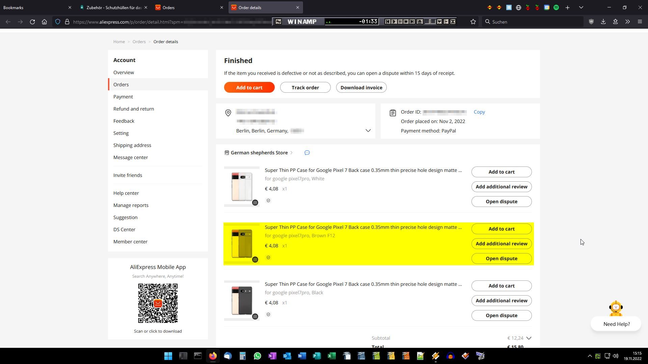Click the Black case product thumbnail
The height and width of the screenshot is (364, 648).
(242, 301)
